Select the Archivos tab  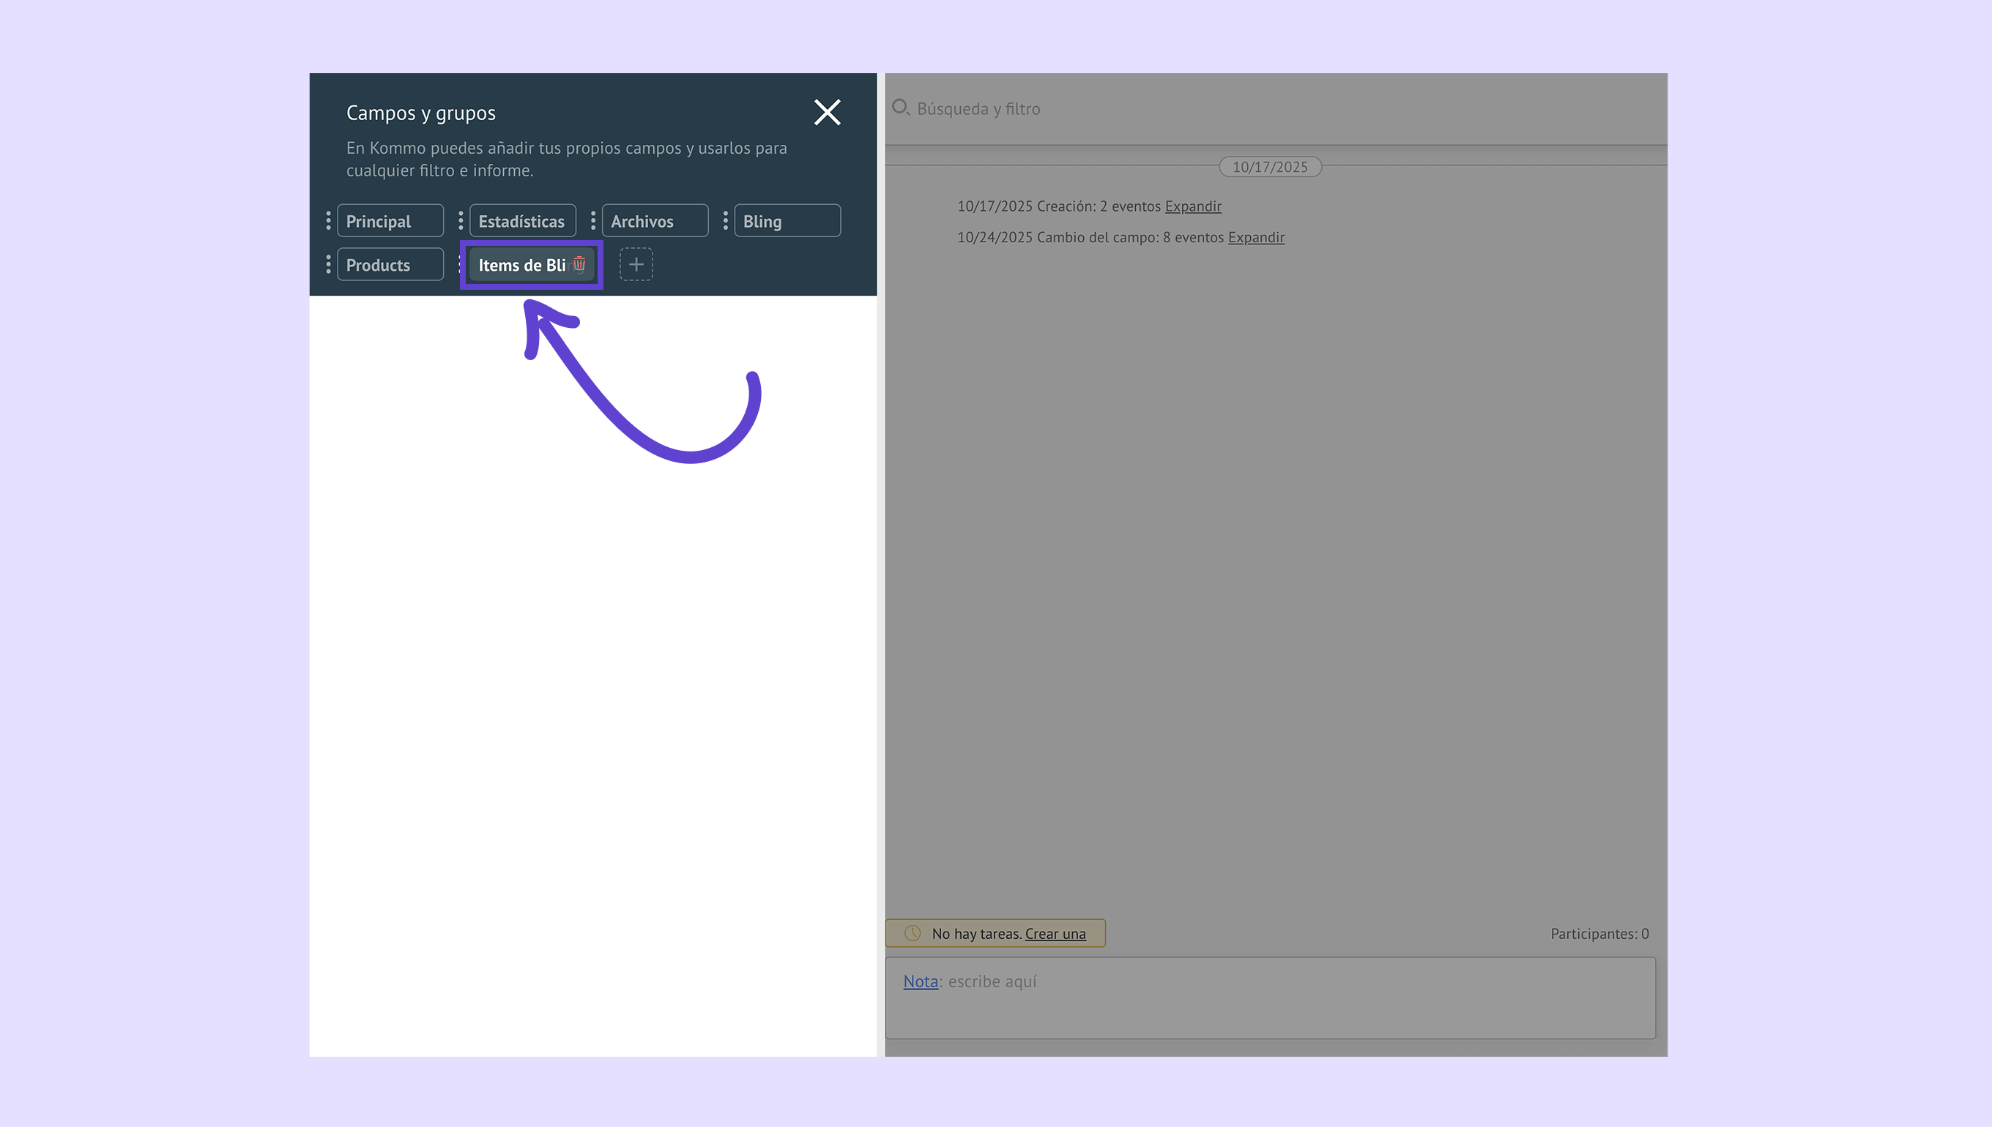coord(655,221)
